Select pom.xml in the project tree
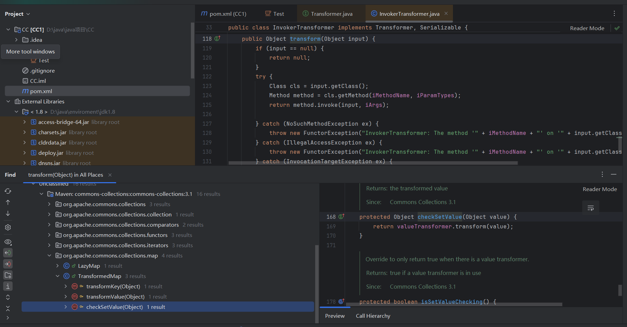 click(x=41, y=91)
